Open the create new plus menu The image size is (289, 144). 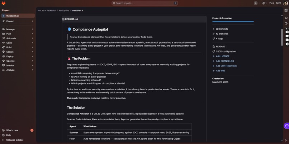pyautogui.click(x=255, y=3)
